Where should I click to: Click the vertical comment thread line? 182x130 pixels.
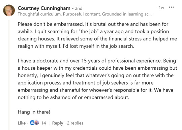pyautogui.click(x=9, y=75)
